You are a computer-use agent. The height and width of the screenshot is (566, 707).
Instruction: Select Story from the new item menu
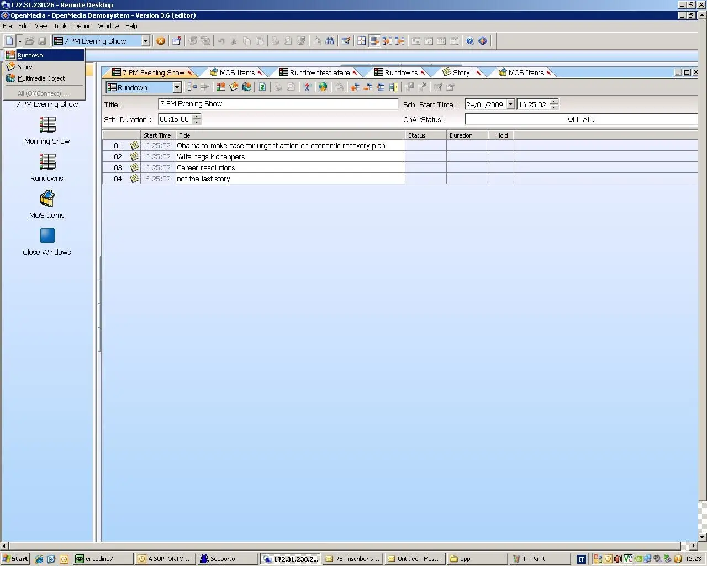(25, 67)
